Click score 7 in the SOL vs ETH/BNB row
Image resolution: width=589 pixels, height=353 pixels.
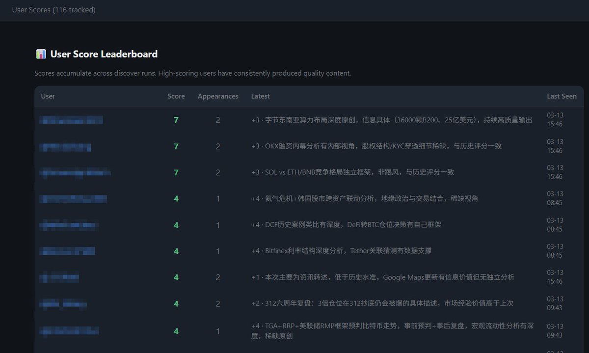(176, 172)
